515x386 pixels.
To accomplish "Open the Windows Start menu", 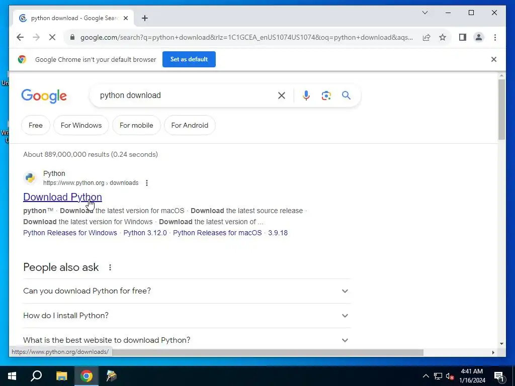I will point(12,376).
